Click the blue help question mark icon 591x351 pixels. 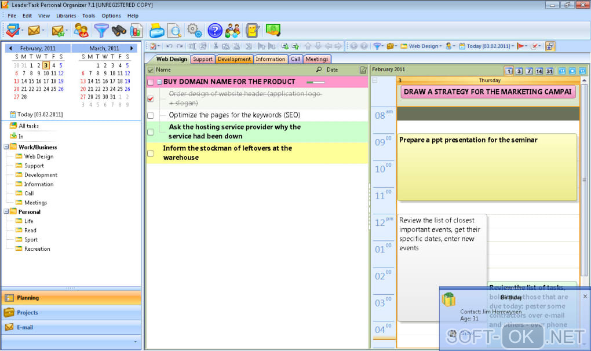(x=215, y=31)
